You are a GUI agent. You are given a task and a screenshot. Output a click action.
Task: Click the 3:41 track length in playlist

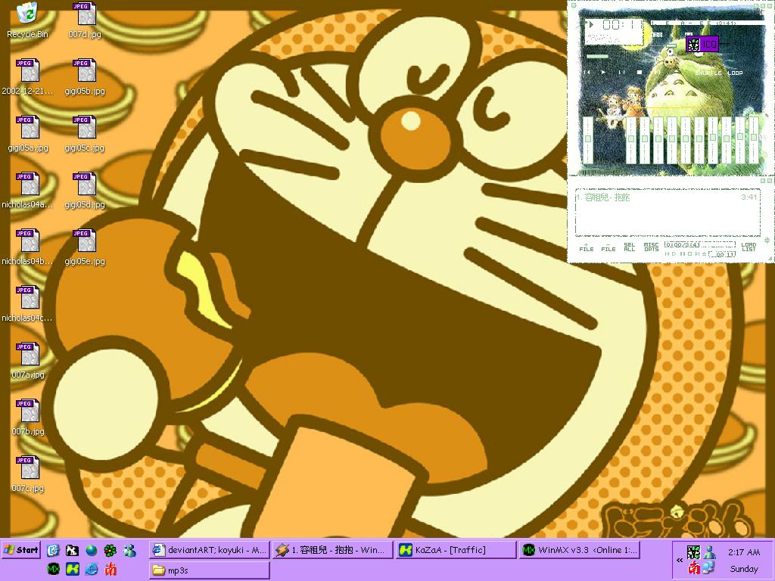point(749,197)
